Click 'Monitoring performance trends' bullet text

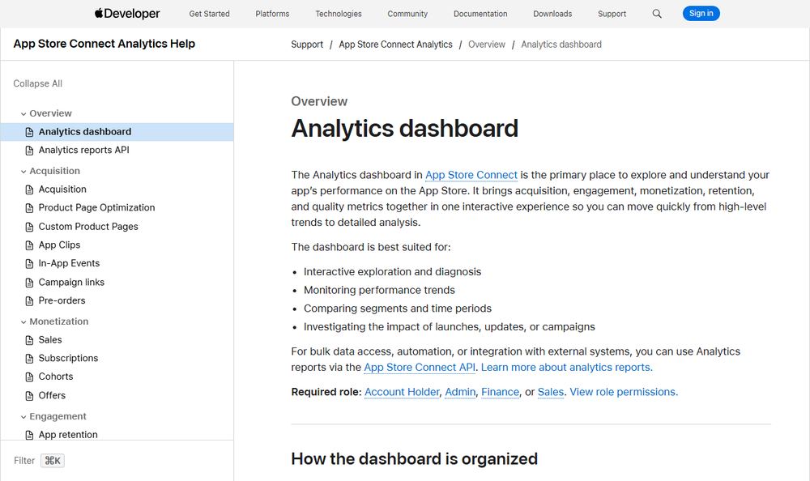point(379,291)
